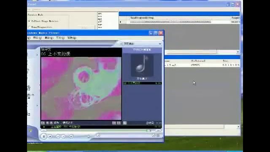
Task: Select 'Demo/Diagnostics' radio in Form1
Action: click(29, 27)
